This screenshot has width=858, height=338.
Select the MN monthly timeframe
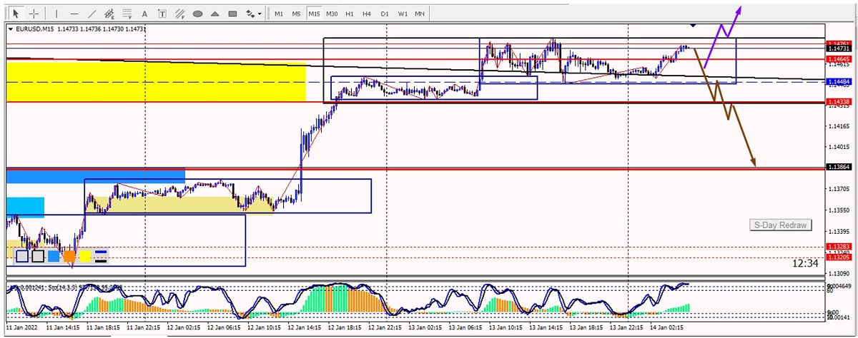click(420, 14)
